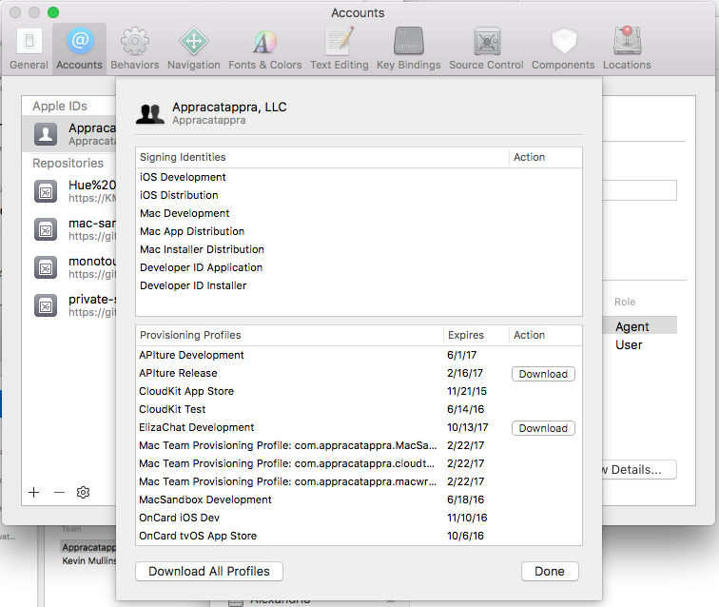Select the private- repository icon
The image size is (719, 607).
(46, 305)
